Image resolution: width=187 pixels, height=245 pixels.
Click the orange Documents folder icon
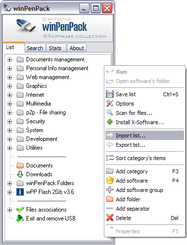[x=20, y=165]
